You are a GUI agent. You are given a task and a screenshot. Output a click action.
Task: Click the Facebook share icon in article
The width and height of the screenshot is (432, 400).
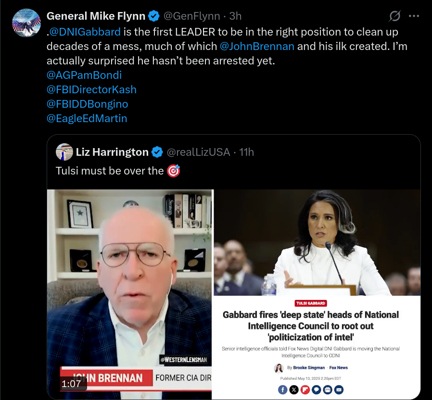point(283,389)
